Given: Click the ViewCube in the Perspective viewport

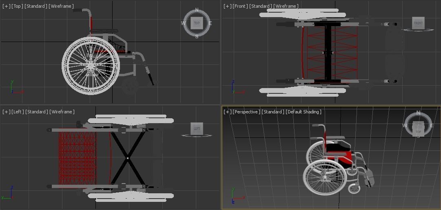Looking at the screenshot, I should click(418, 128).
